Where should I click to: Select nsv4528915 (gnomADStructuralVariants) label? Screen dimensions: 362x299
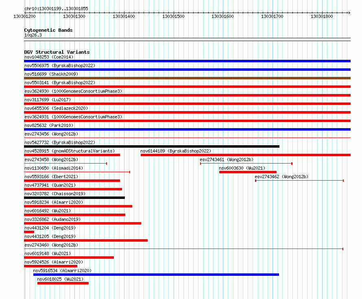point(70,151)
